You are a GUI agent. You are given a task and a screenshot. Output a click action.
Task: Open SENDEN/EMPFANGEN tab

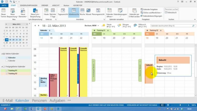coord(28,5)
